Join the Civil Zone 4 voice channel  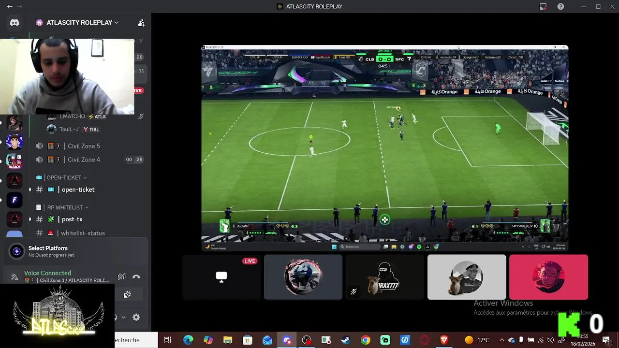(83, 159)
